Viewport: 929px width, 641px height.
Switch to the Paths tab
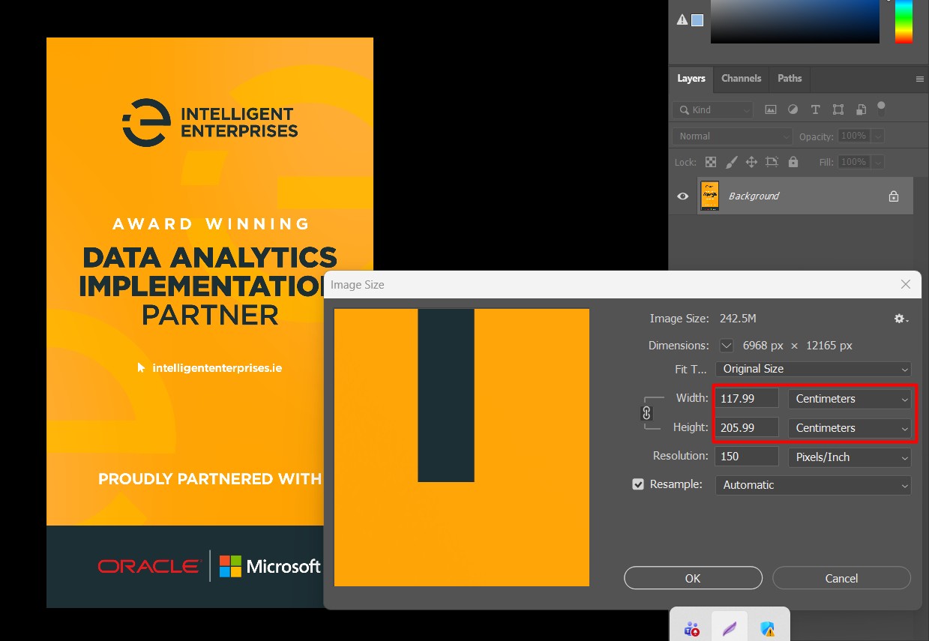[790, 78]
